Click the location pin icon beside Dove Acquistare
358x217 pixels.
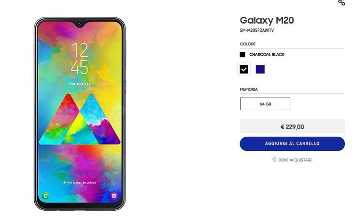pos(274,159)
